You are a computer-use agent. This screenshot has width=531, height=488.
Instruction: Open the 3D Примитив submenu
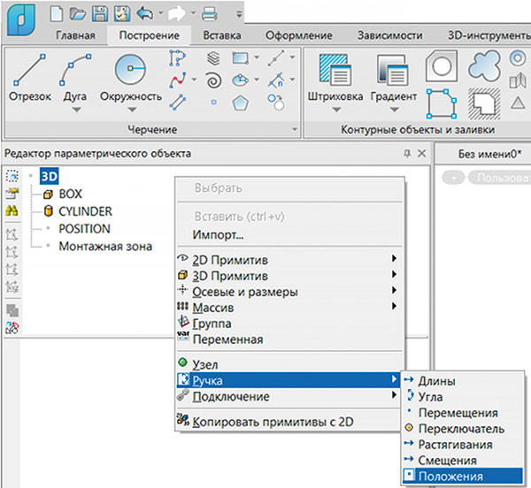tap(290, 276)
